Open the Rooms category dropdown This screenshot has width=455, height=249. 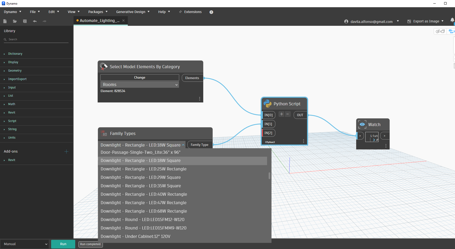click(x=140, y=85)
